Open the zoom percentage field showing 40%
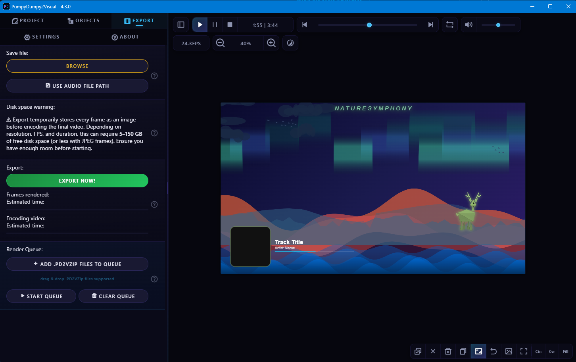 (246, 43)
